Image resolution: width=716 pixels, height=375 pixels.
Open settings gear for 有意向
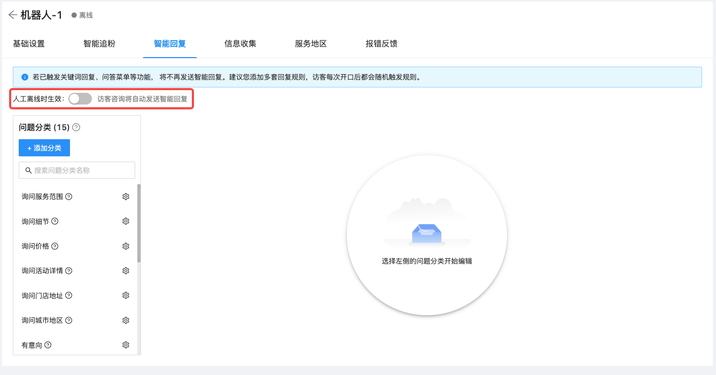click(126, 345)
